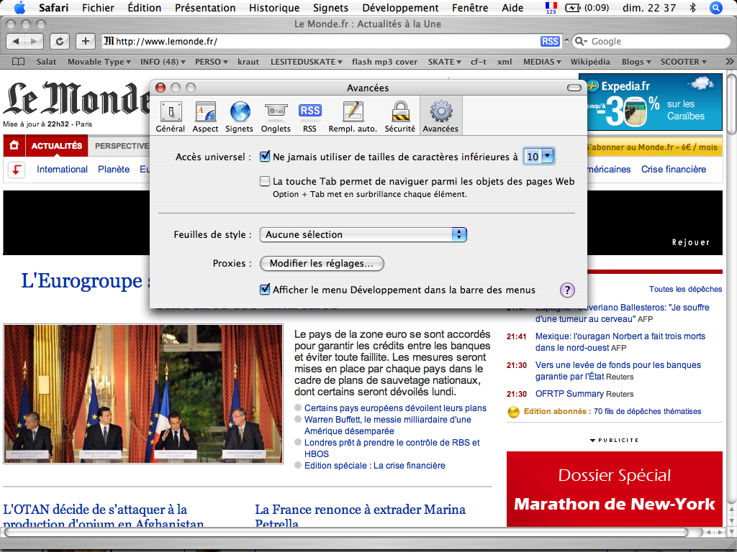
Task: Click Modifier les réglages button
Action: click(322, 263)
